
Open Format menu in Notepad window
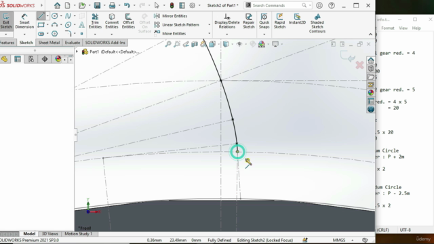tap(387, 28)
